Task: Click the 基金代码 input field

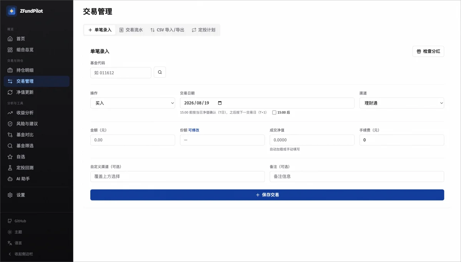Action: point(121,73)
